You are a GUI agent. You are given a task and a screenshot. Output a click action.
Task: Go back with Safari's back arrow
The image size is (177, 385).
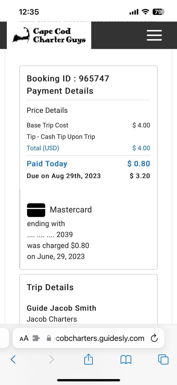[13, 359]
